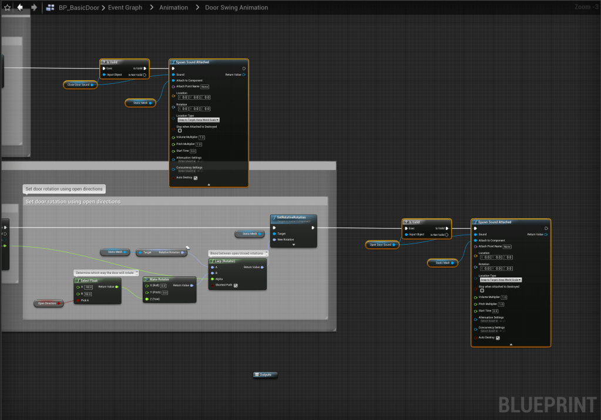Click the favorite star icon in breadcrumb bar
Image resolution: width=601 pixels, height=420 pixels.
pos(7,8)
